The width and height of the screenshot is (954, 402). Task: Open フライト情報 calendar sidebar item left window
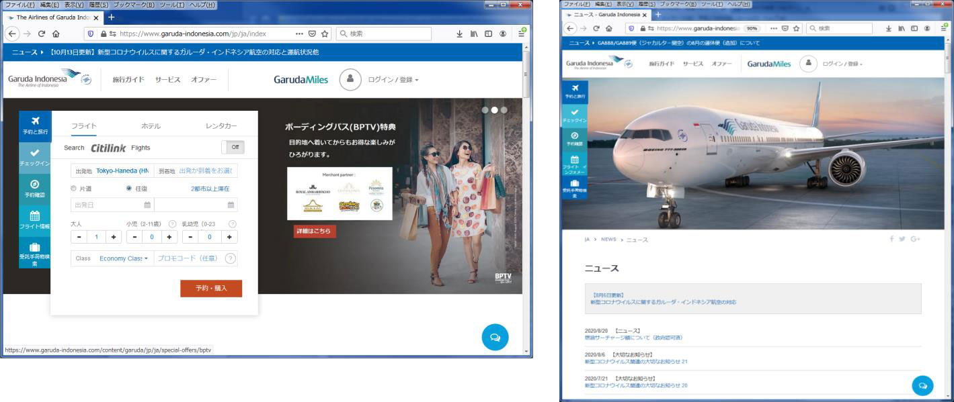[x=35, y=220]
